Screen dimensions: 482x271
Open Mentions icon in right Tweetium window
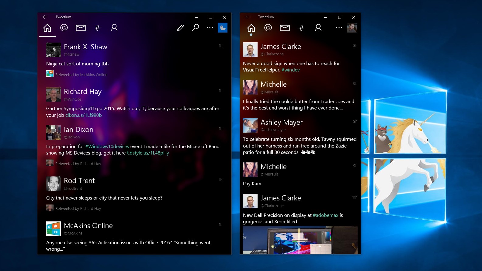268,28
